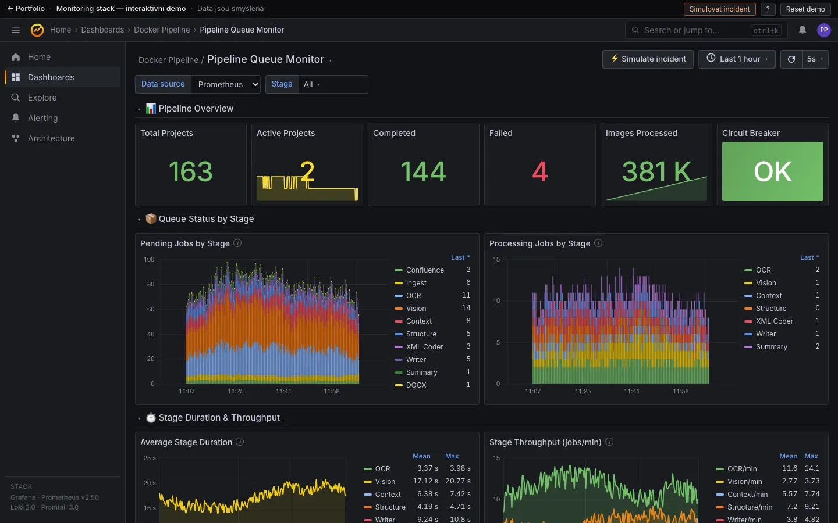Open notifications bell icon
The image size is (838, 523).
(803, 30)
